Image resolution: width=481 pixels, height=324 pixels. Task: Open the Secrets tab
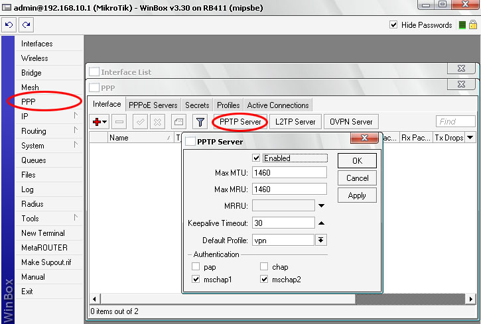click(x=197, y=105)
